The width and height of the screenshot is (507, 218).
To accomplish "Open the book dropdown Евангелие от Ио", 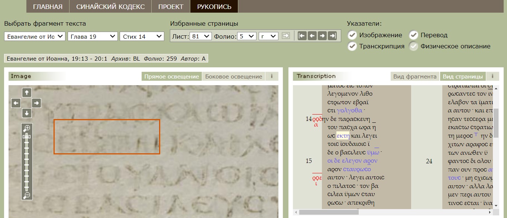I will pos(35,36).
